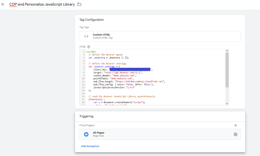Click the web_flow_target cloudfront.net line

(x=129, y=82)
